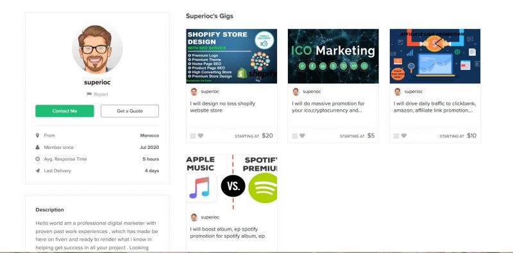Open list menu icon on ICO gig
The width and height of the screenshot is (513, 253).
[295, 135]
